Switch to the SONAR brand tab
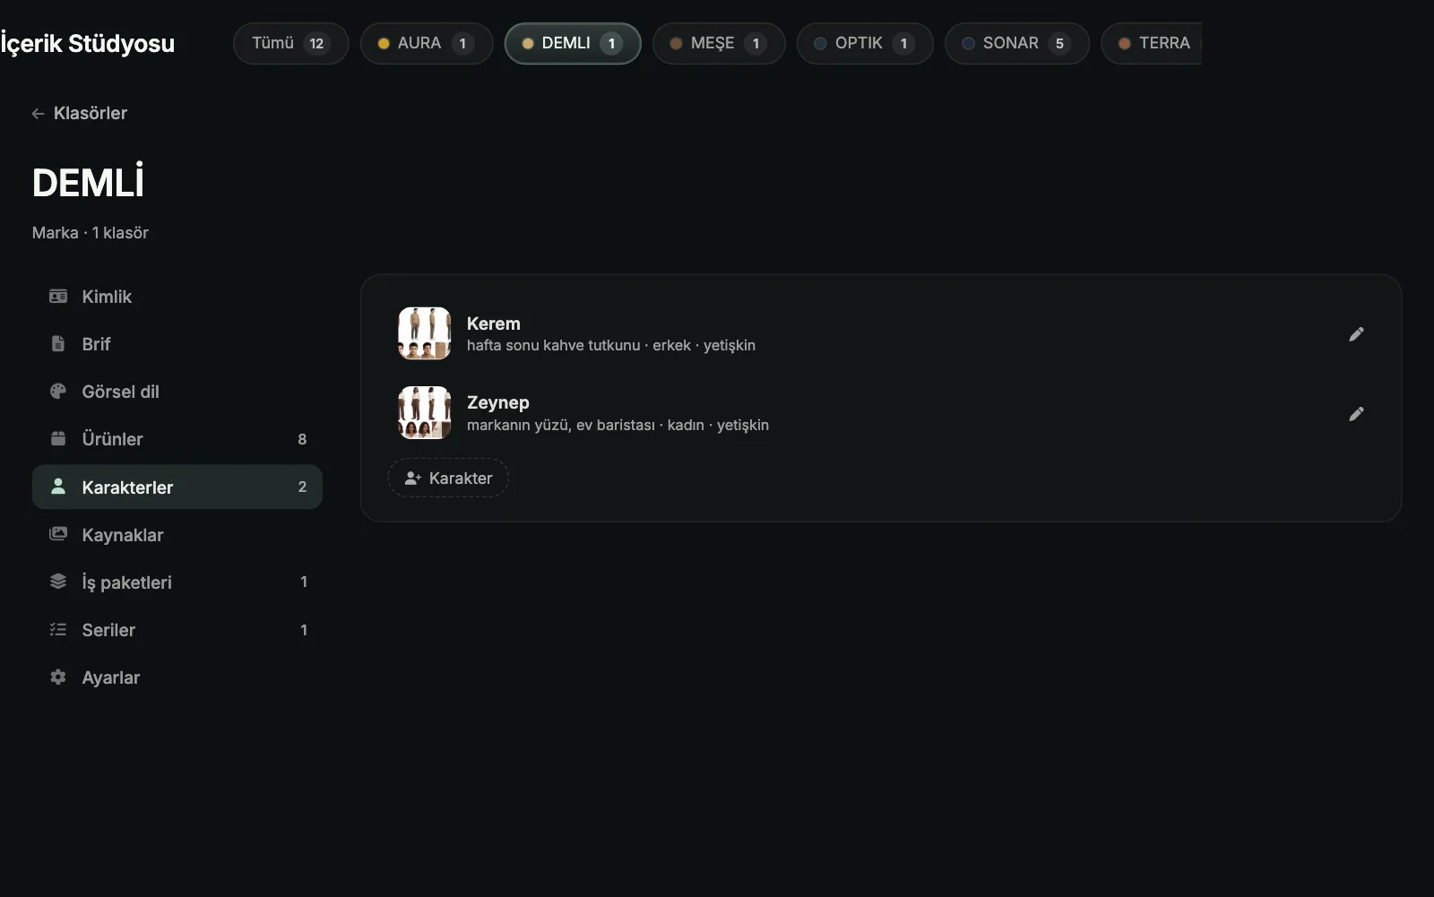Viewport: 1434px width, 897px height. (1017, 43)
